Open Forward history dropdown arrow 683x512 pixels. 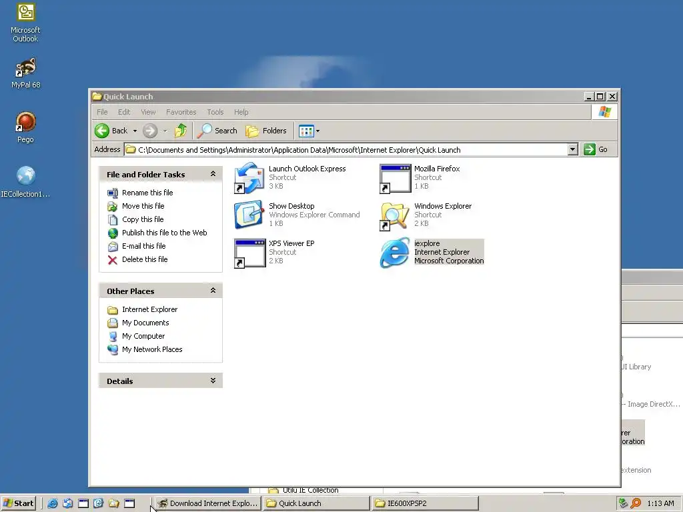point(165,131)
